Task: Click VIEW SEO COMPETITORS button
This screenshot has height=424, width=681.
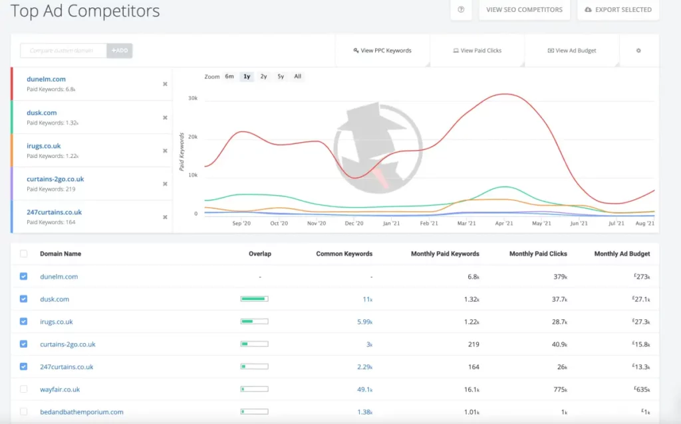Action: 524,9
